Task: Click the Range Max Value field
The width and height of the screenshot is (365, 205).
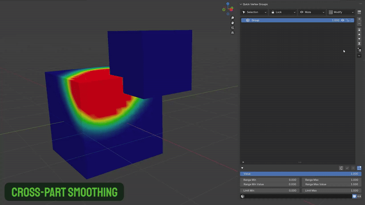Action: point(332,184)
